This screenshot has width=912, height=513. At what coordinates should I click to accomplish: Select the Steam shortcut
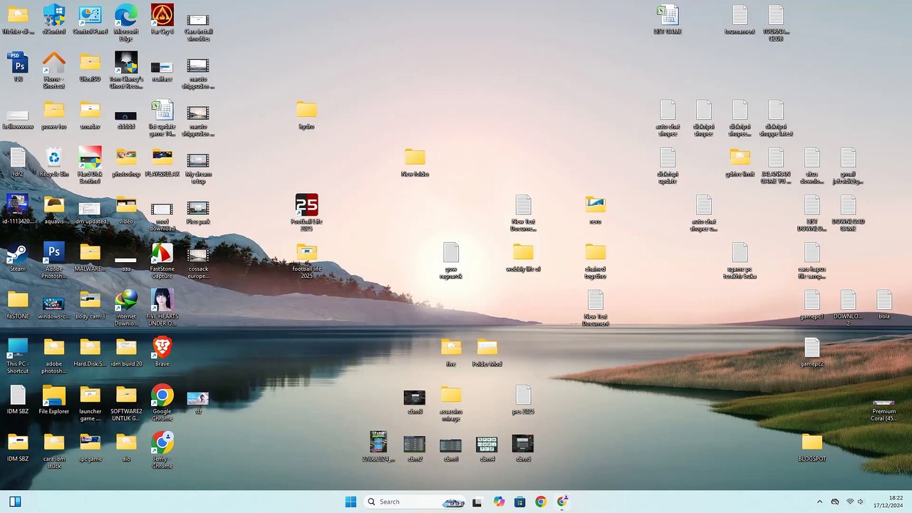(18, 257)
